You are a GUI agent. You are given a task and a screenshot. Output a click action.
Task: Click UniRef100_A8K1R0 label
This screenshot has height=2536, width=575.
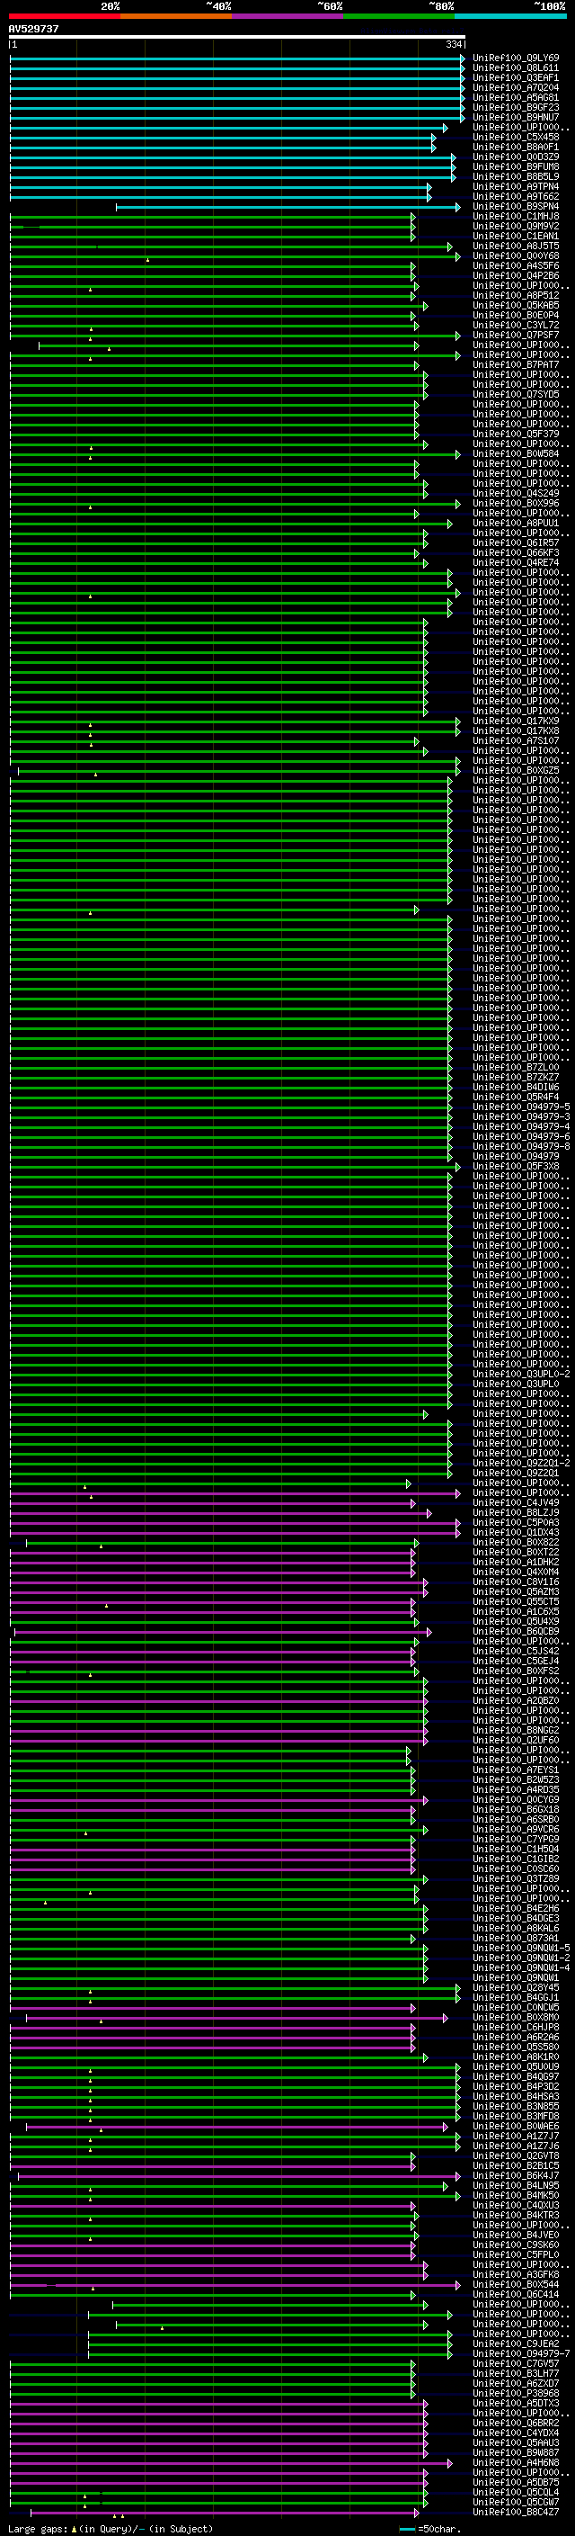(x=516, y=2057)
